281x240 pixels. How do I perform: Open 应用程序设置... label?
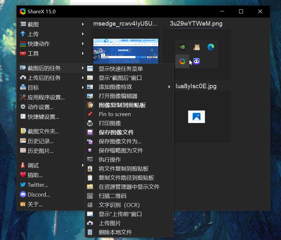pyautogui.click(x=46, y=97)
